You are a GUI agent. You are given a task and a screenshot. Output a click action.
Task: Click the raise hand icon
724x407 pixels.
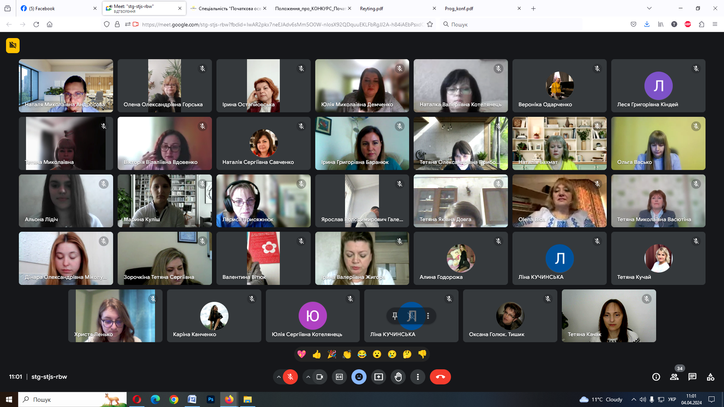[x=398, y=377]
